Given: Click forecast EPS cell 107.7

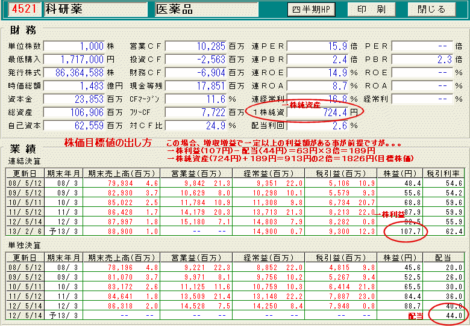Looking at the screenshot, I should [x=400, y=231].
